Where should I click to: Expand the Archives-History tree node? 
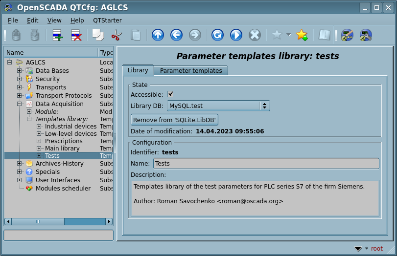[x=20, y=164]
